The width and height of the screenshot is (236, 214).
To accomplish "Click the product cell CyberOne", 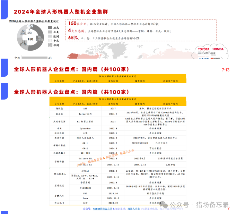I will (x=85, y=128).
